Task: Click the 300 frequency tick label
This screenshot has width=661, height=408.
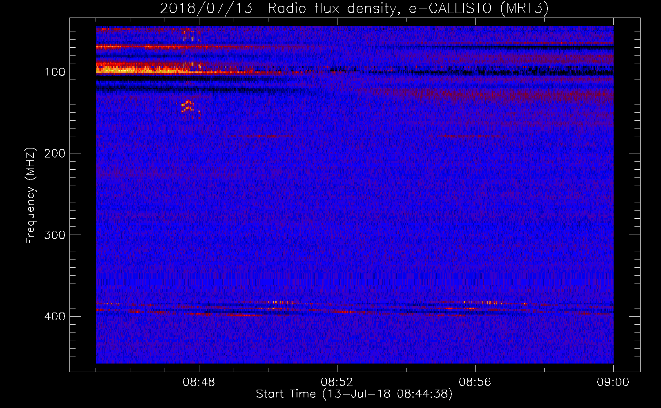Action: 55,235
